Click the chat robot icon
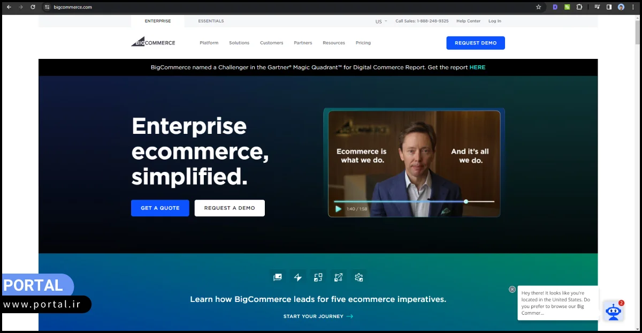642x333 pixels. [x=613, y=311]
